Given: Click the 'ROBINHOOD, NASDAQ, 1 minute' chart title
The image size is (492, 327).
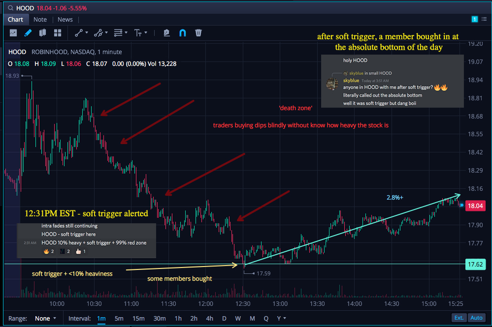Looking at the screenshot, I should coord(76,52).
